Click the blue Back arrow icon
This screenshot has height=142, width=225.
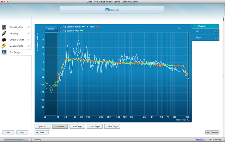tap(37, 133)
